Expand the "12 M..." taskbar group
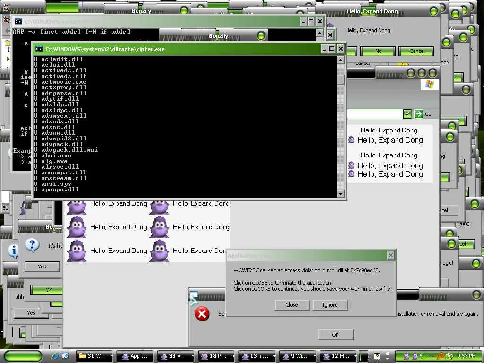The height and width of the screenshot is (363, 484). pyautogui.click(x=355, y=356)
